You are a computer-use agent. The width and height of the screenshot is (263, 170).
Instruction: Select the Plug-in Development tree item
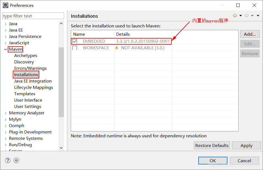[30, 132]
